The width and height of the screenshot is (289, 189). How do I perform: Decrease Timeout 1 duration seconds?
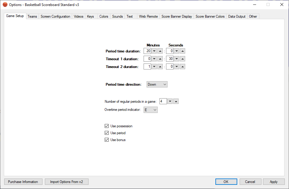point(177,59)
